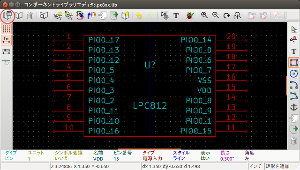This screenshot has width=300, height=170.
Task: Select the add pin tool
Action: pyautogui.click(x=293, y=40)
